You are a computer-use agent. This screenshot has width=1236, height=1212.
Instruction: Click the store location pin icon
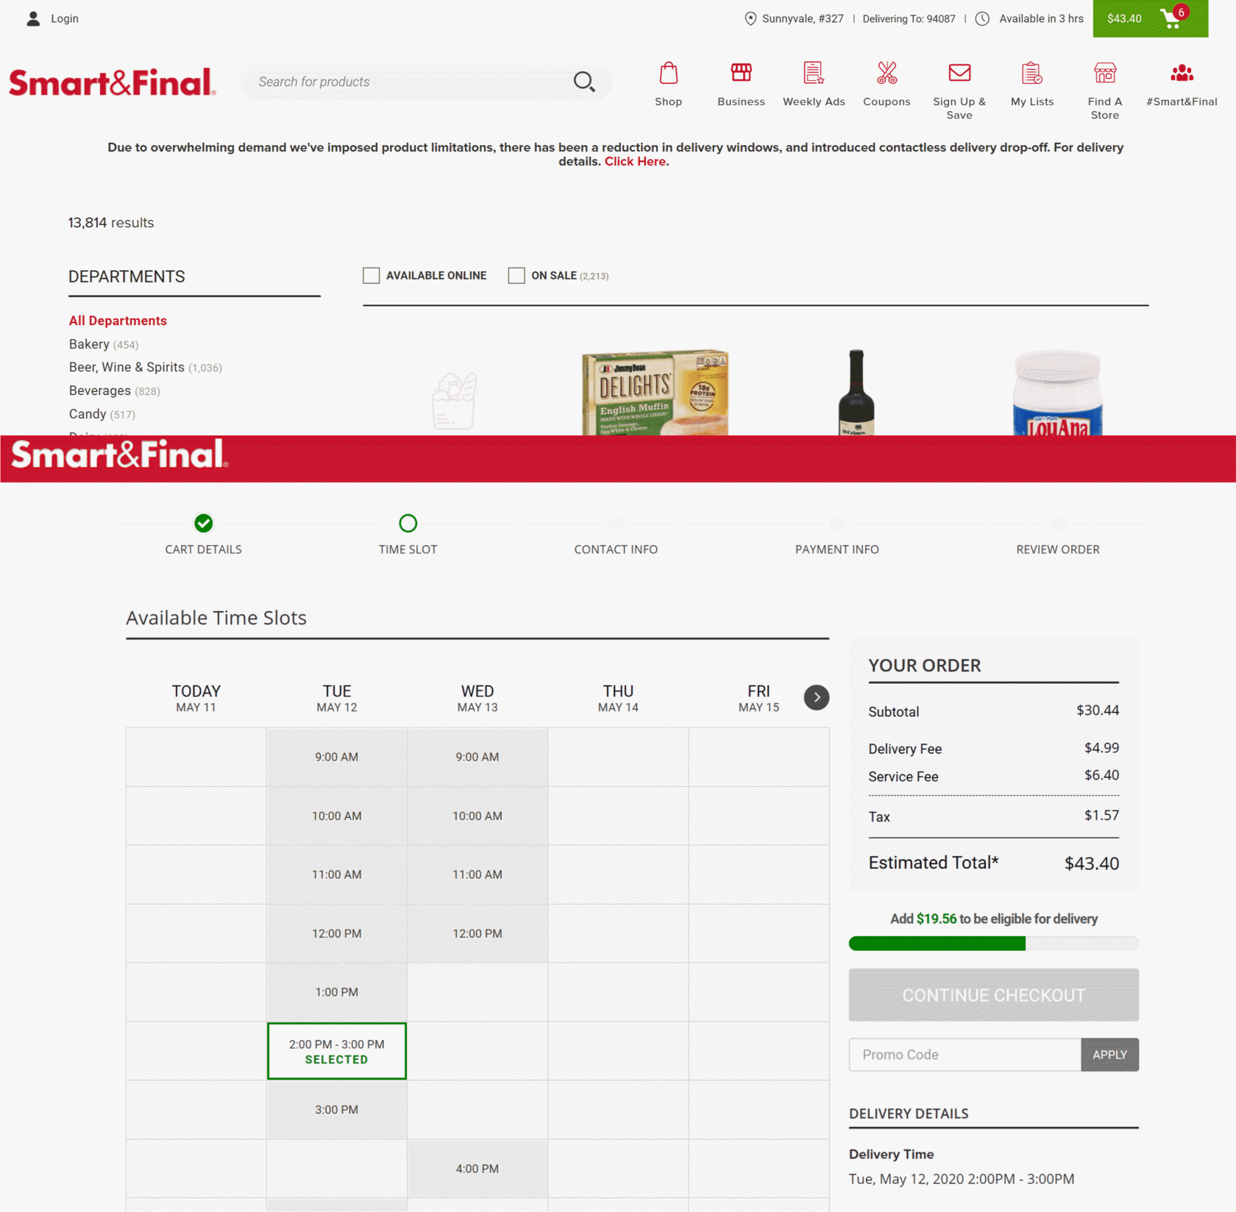point(750,19)
